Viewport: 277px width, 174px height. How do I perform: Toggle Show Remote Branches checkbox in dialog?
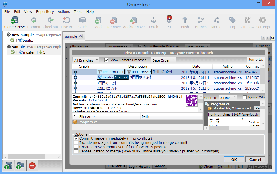[x=106, y=60]
